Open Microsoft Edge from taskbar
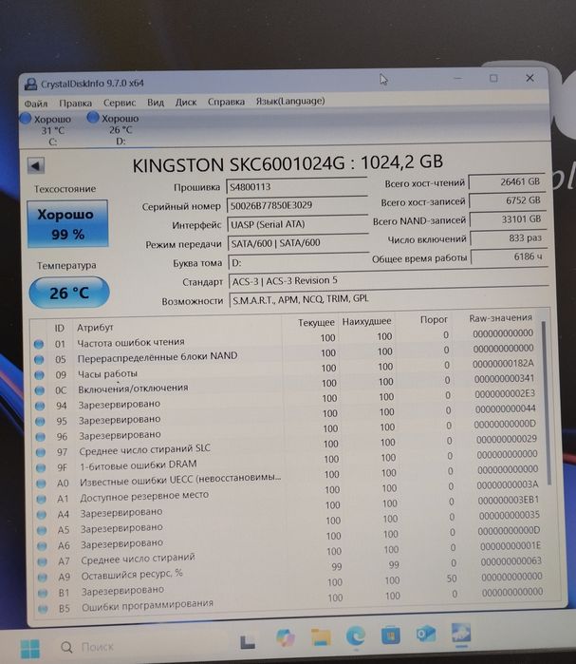The image size is (576, 664). [356, 636]
